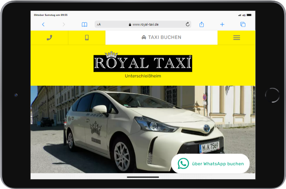
Task: Show all tabs overview icon
Action: 243,24
